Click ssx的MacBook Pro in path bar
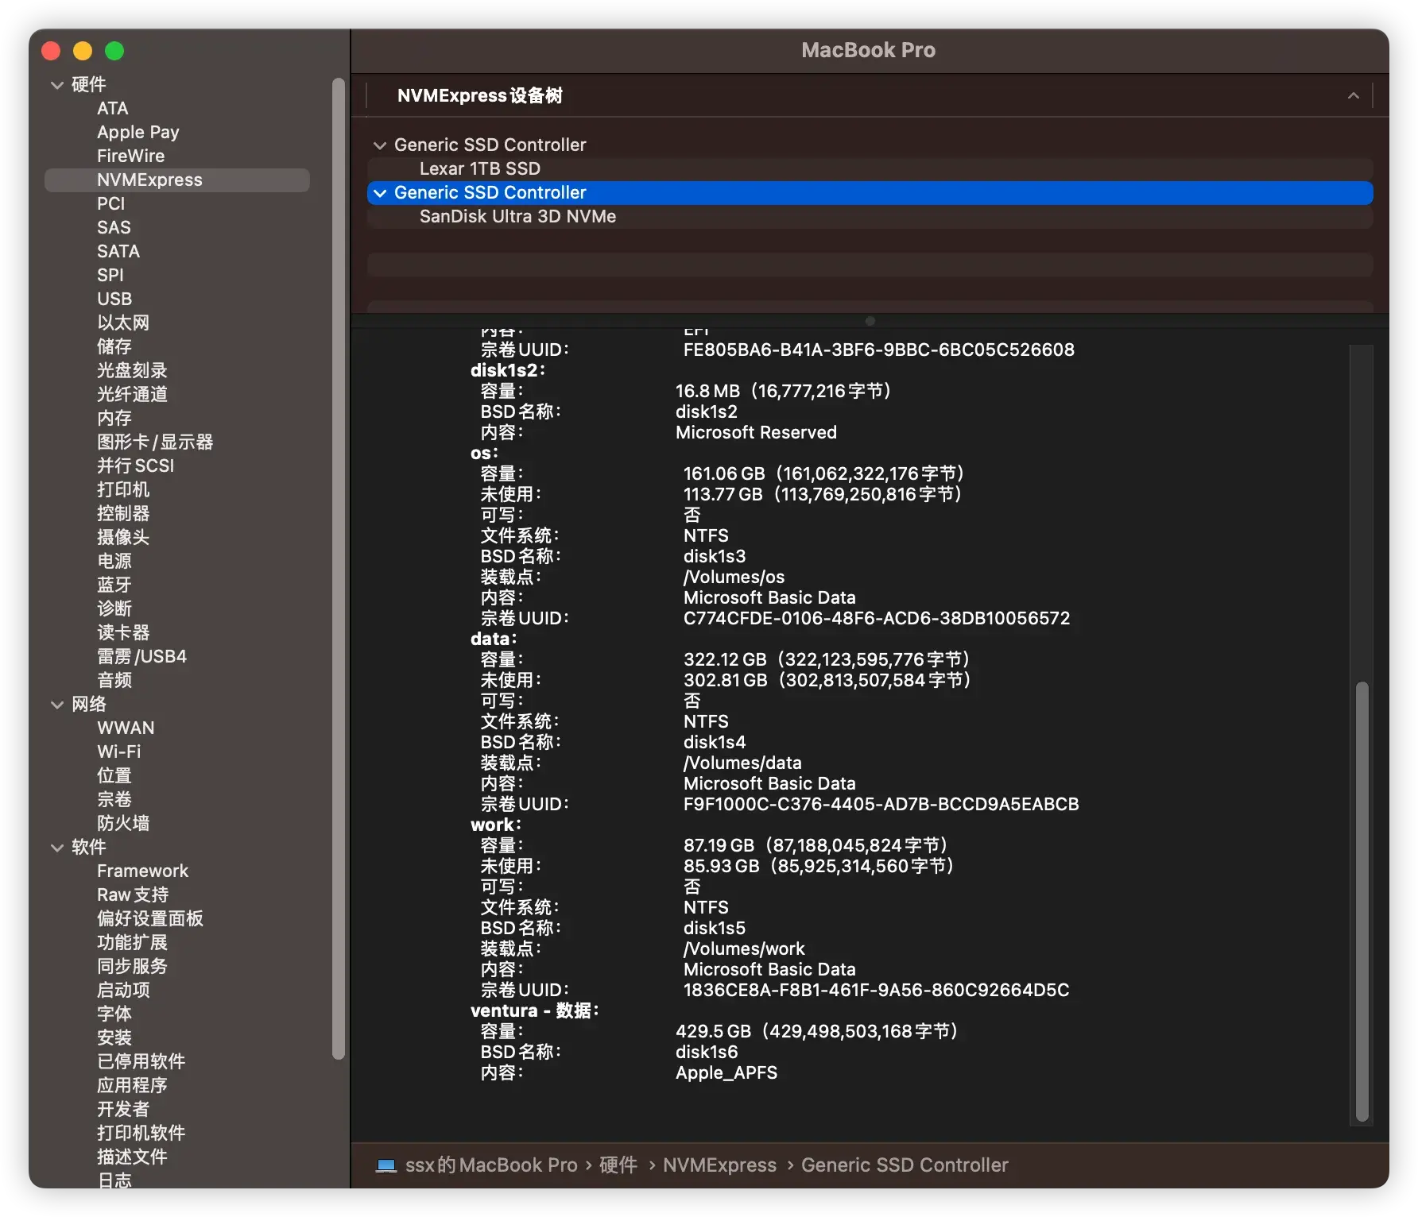 coord(491,1165)
